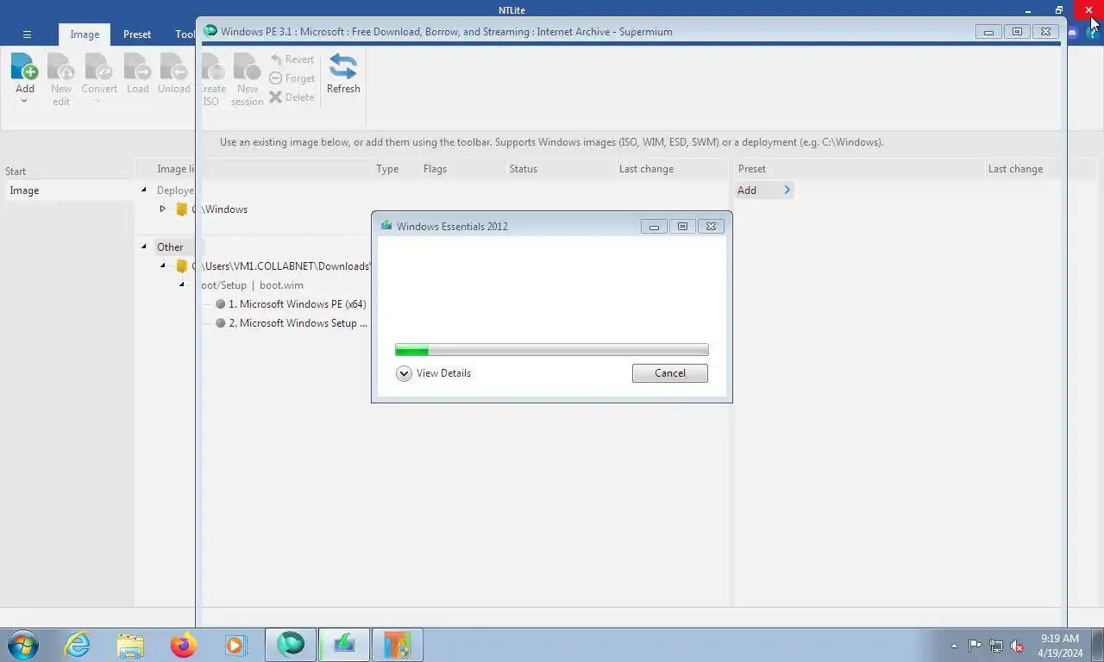The width and height of the screenshot is (1104, 662).
Task: Open the NTLite help icon
Action: [x=1093, y=34]
